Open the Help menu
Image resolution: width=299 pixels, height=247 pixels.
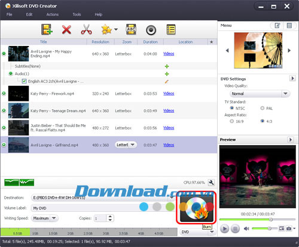tap(99, 14)
